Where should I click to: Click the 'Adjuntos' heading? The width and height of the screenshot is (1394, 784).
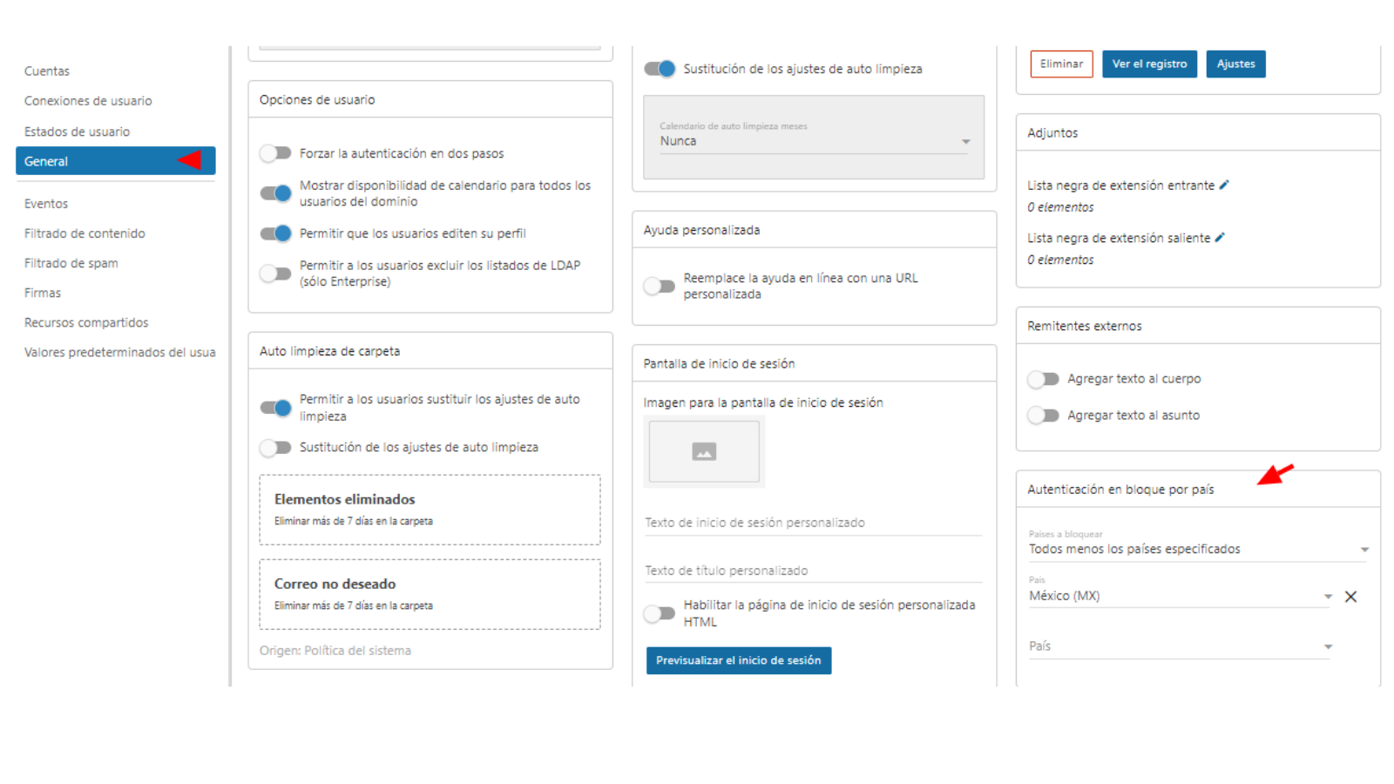coord(1052,133)
